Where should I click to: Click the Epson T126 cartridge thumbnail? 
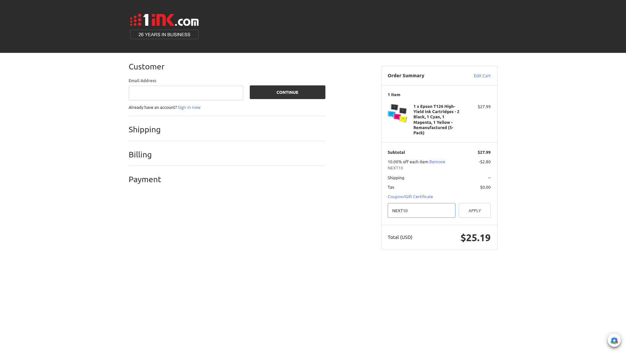397,113
